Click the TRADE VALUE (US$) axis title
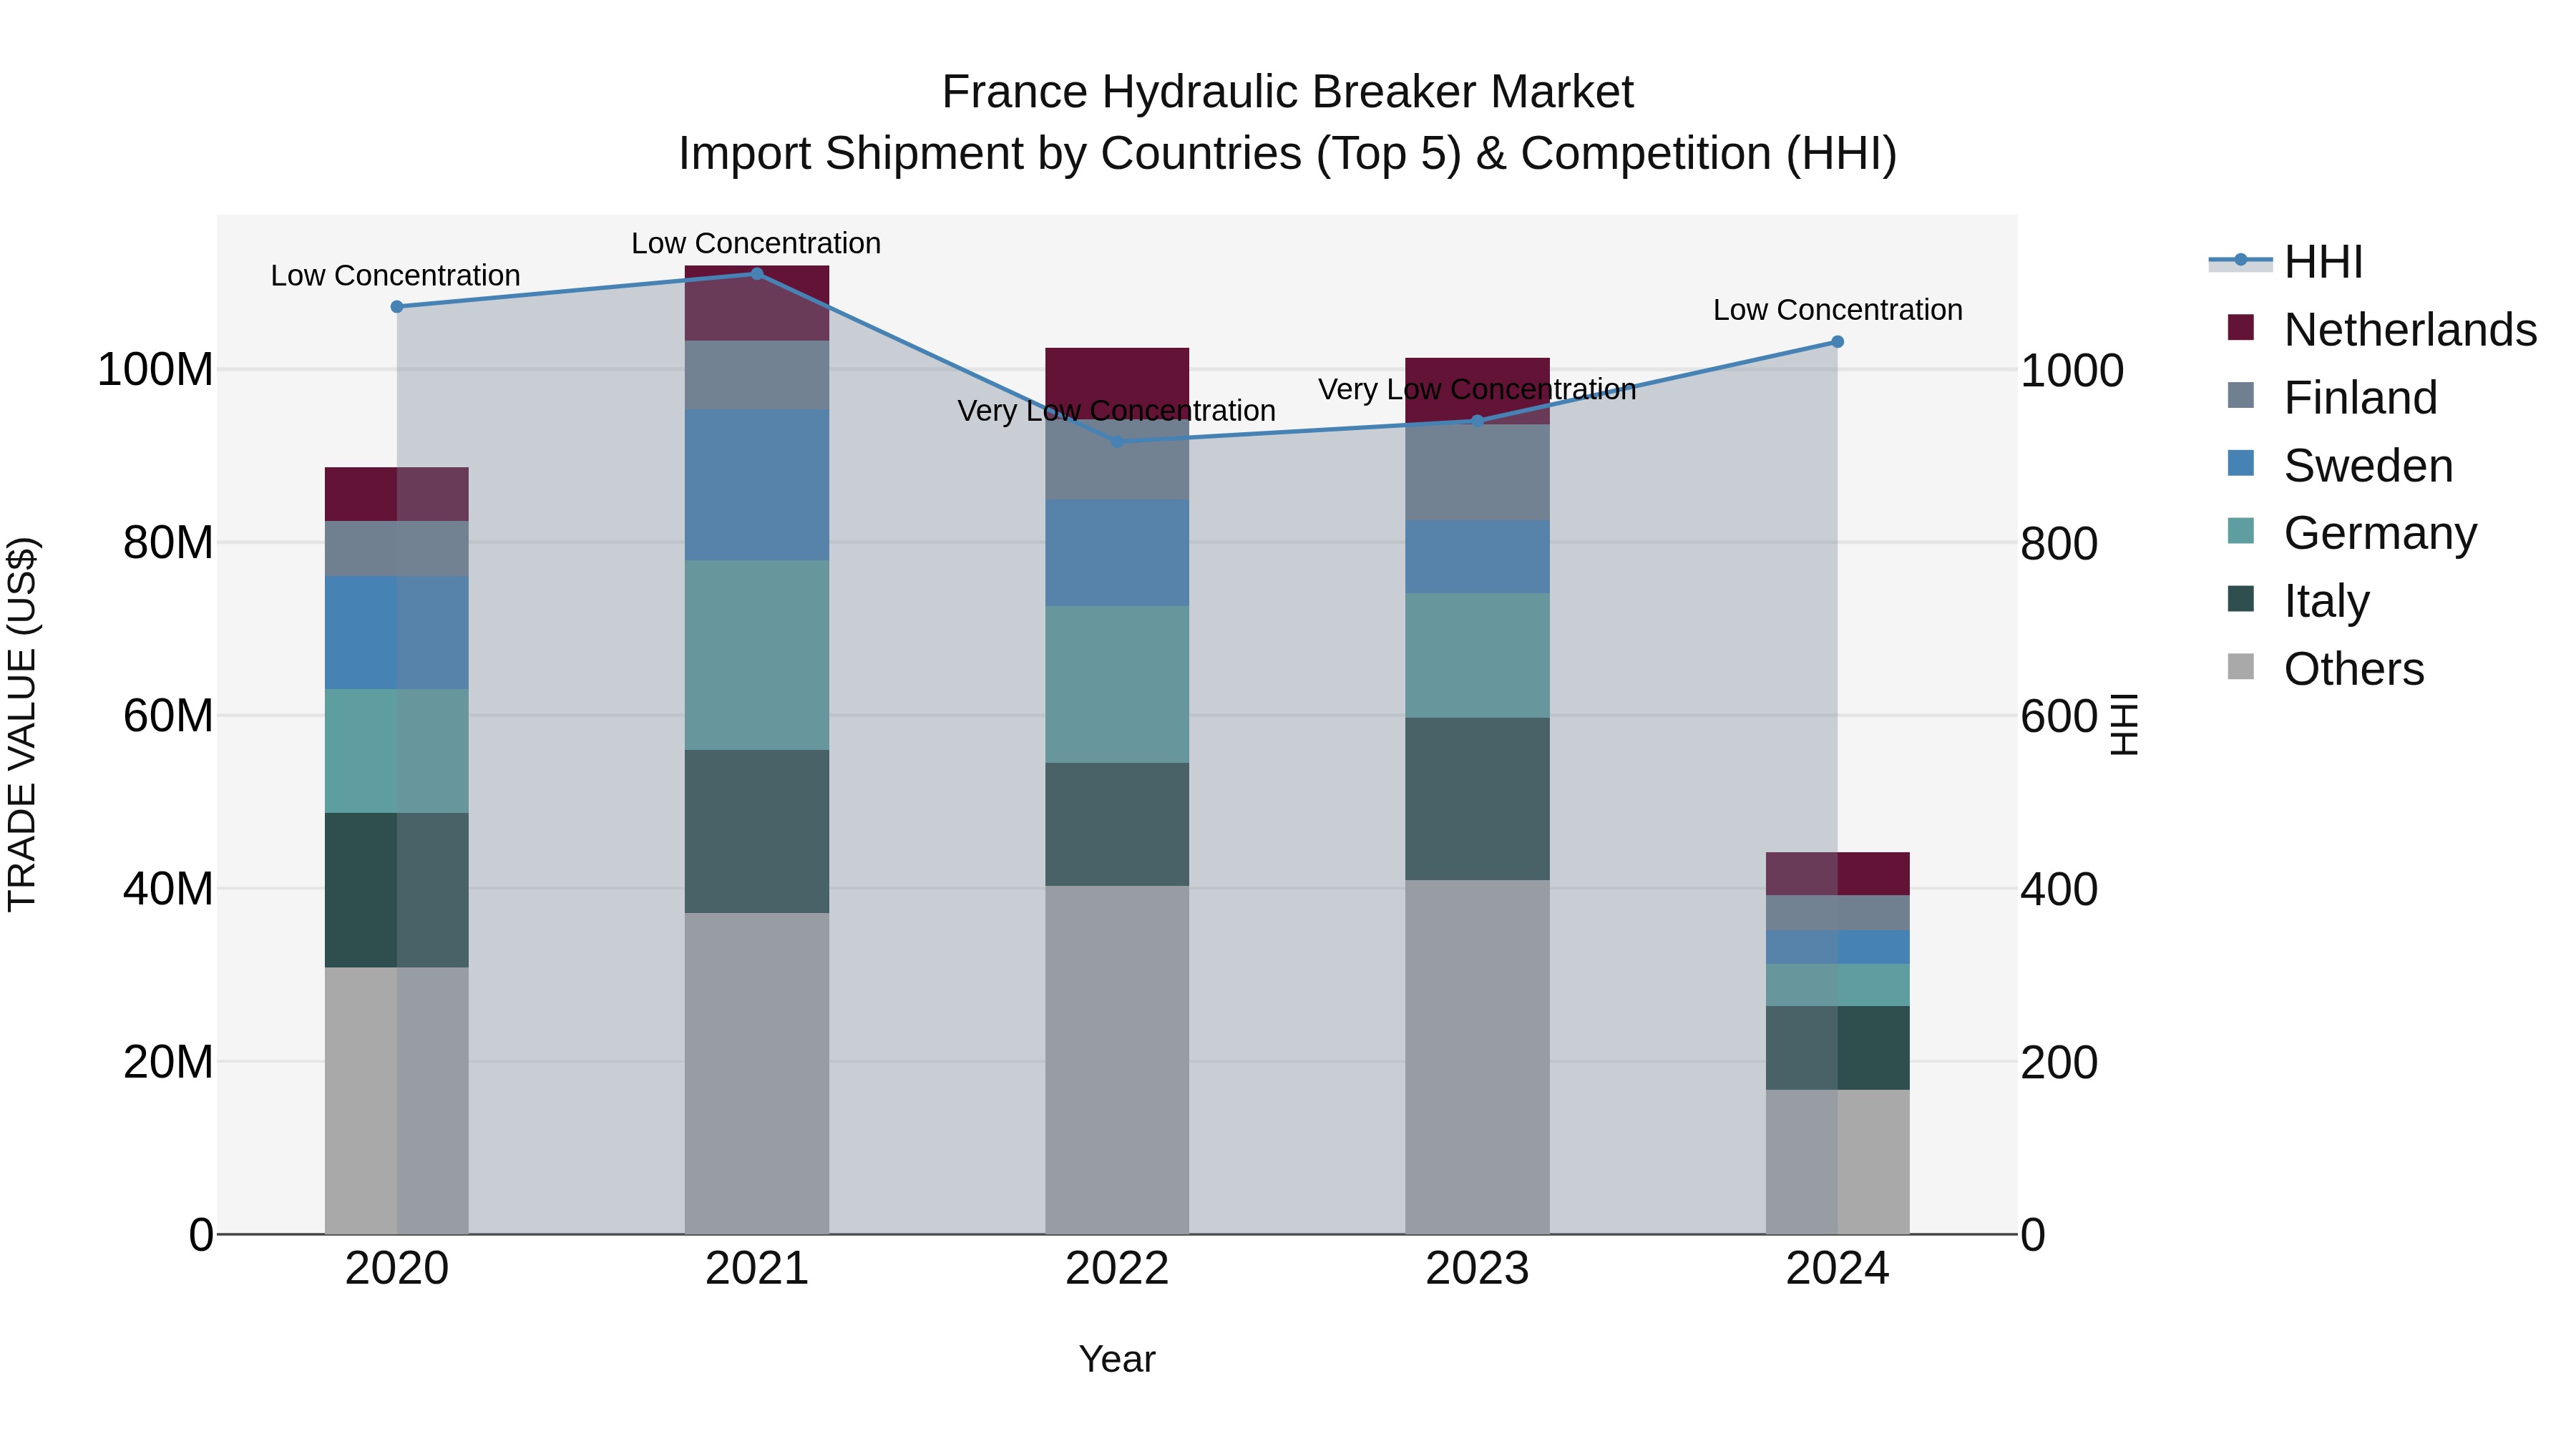Viewport: 2576px width, 1449px height. (22, 724)
